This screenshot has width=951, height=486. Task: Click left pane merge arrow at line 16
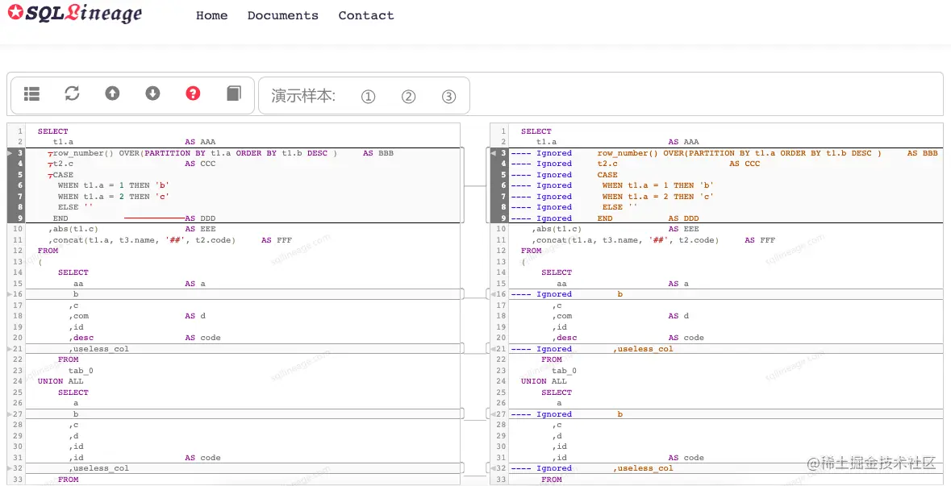pos(9,294)
